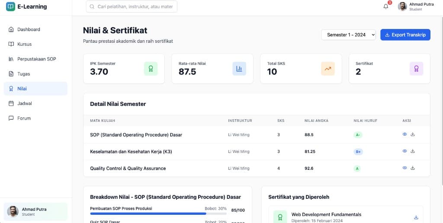The height and width of the screenshot is (223, 443).
Task: Download Web Development Fundamentals certificate
Action: tap(416, 217)
